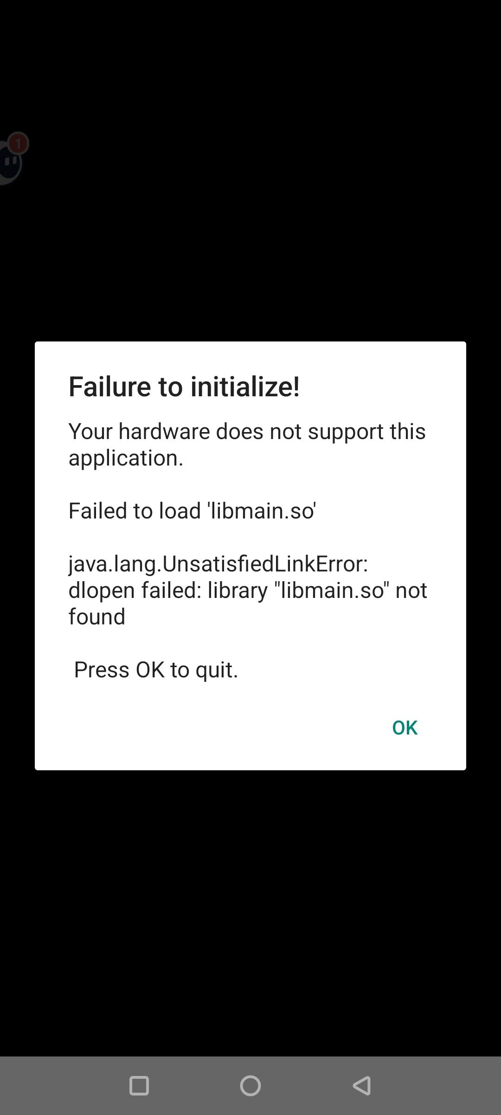Click the red notification badge showing 1
This screenshot has height=1115, width=501.
pyautogui.click(x=19, y=144)
